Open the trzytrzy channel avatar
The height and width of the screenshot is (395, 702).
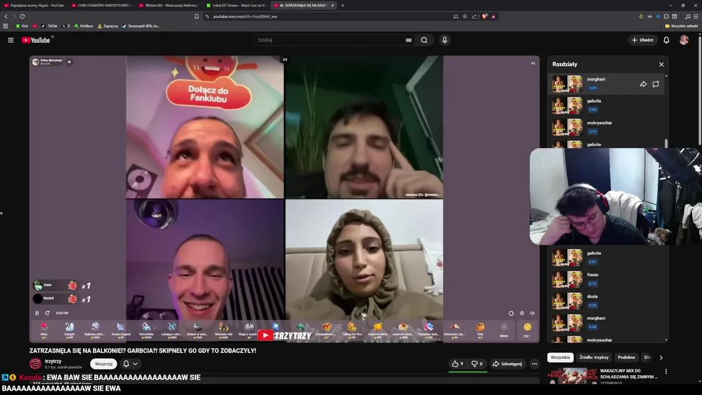36,364
